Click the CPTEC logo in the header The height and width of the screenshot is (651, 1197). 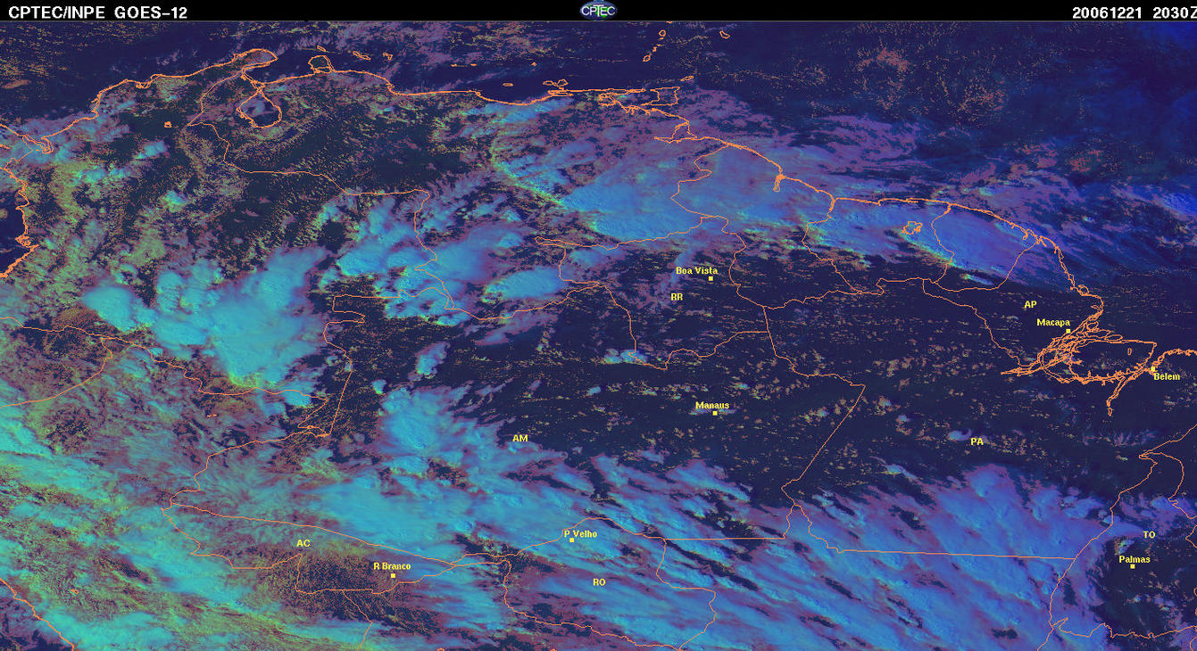[598, 10]
